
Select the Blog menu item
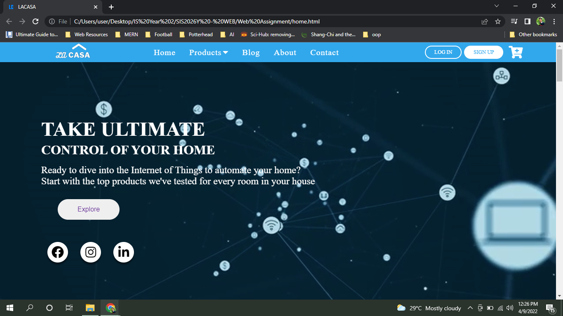251,52
